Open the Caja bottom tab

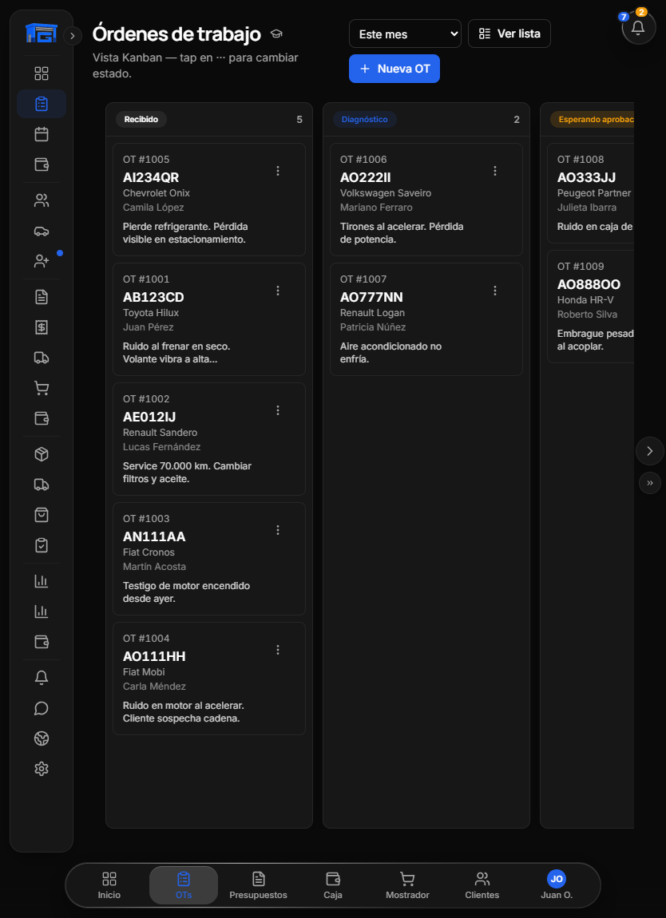pos(333,884)
